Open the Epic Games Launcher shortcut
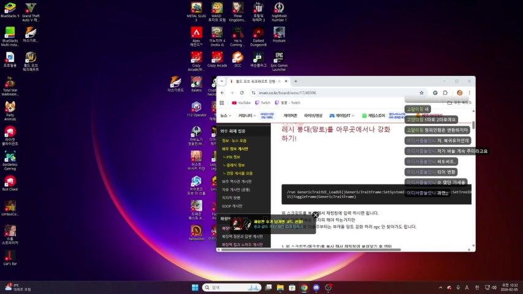This screenshot has height=294, width=523. 279,58
